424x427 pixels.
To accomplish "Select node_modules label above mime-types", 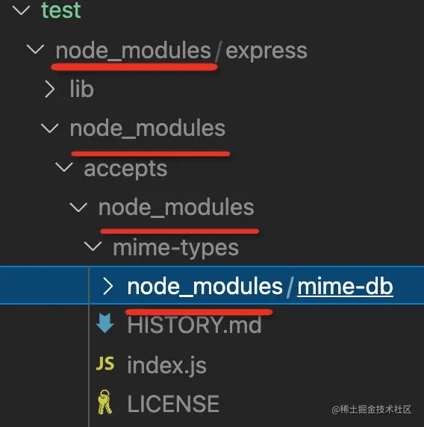I will [176, 208].
